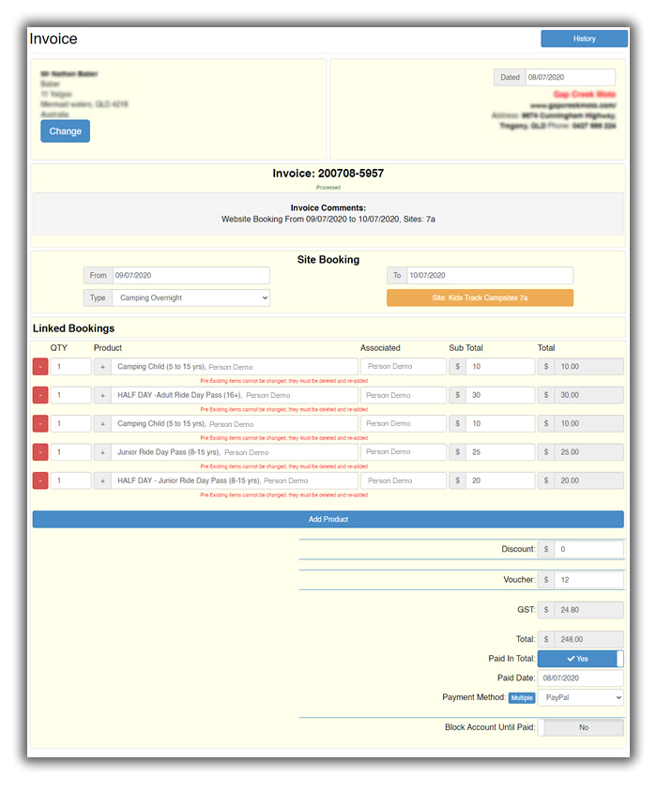The width and height of the screenshot is (657, 792).
Task: Click product field HALF DAY - Junior Ride Day Pass
Action: tap(235, 480)
